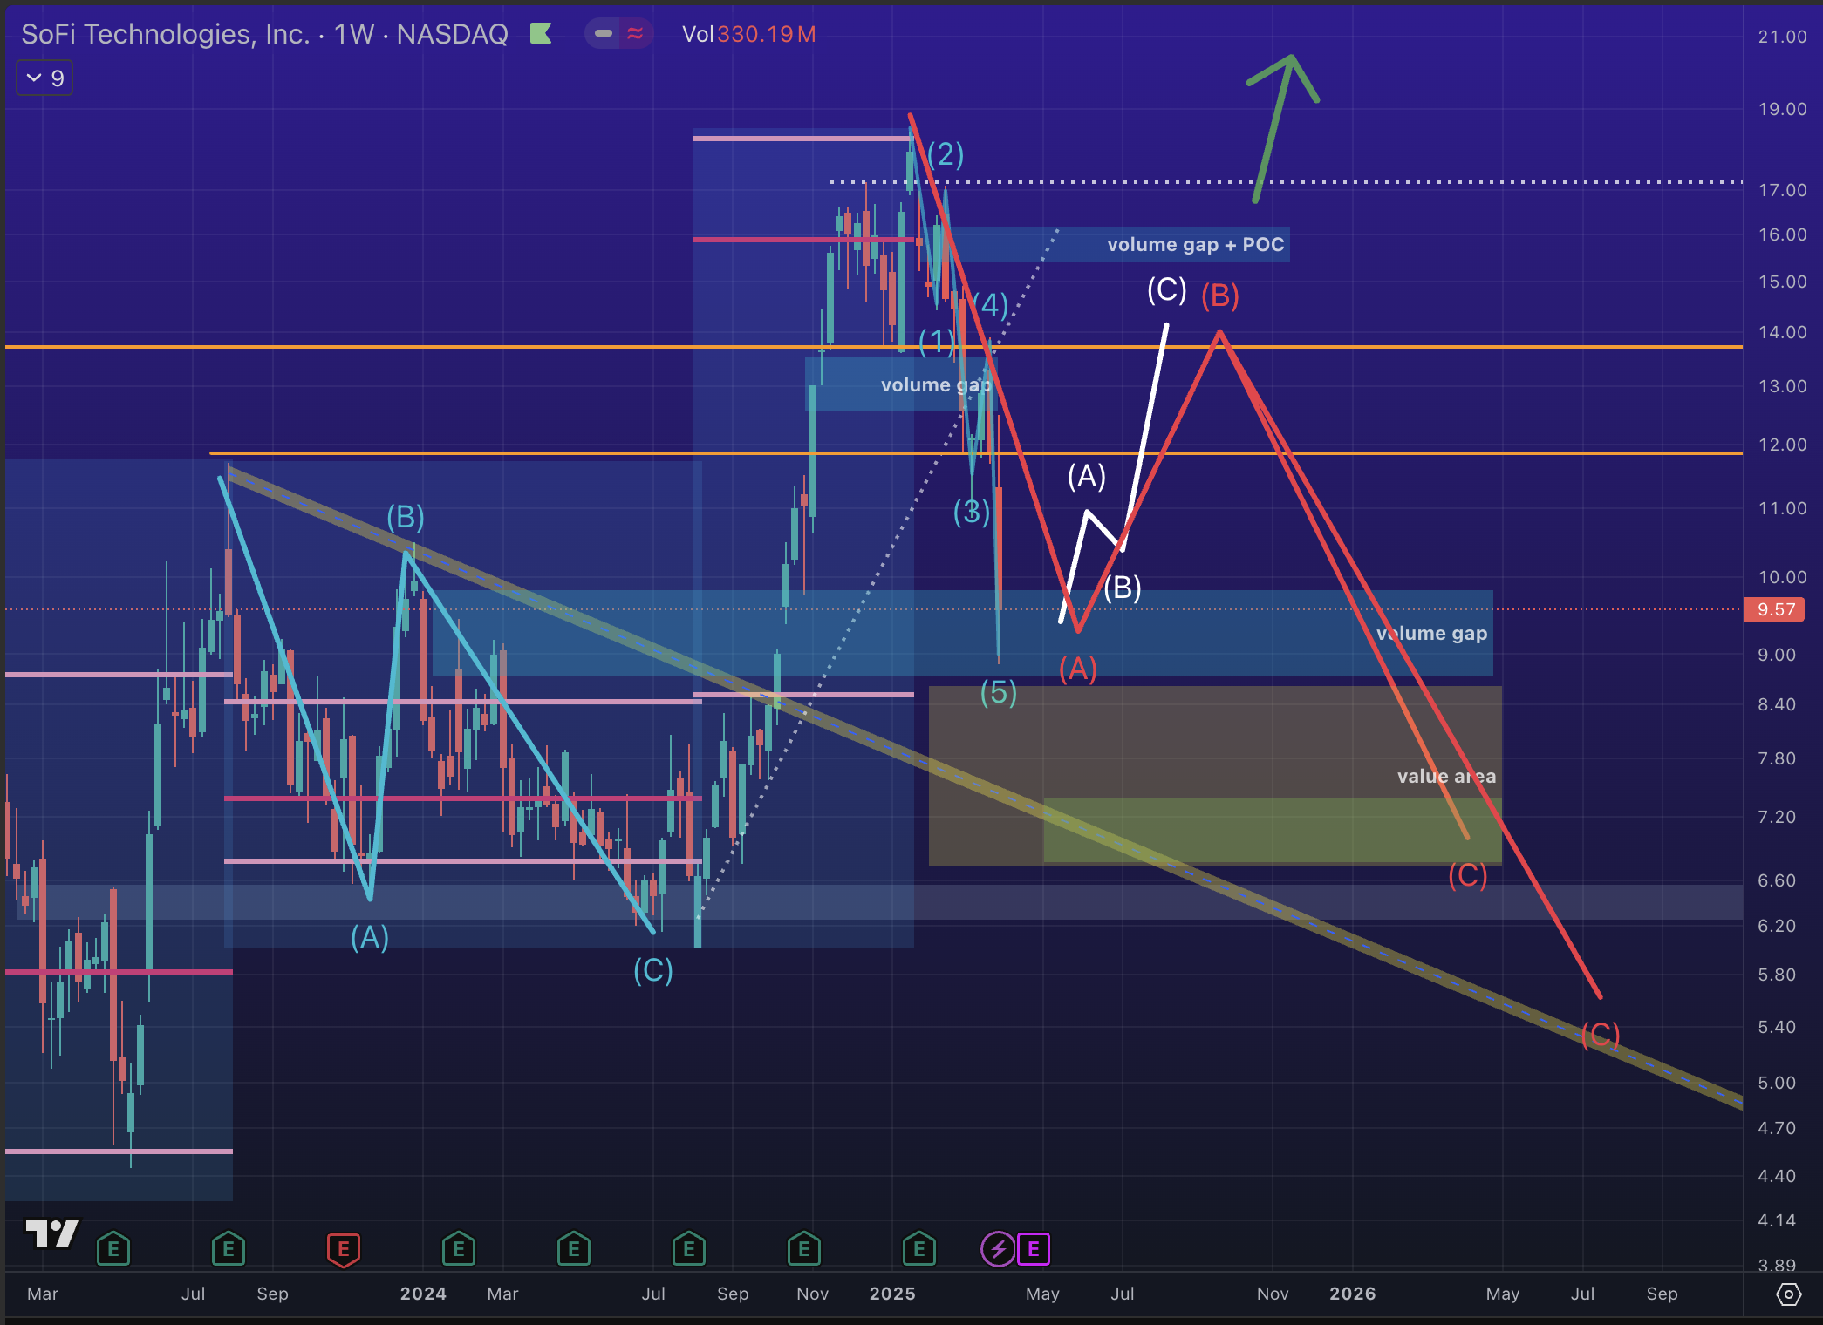Open the magenta upcoming earnings marker

click(1034, 1249)
